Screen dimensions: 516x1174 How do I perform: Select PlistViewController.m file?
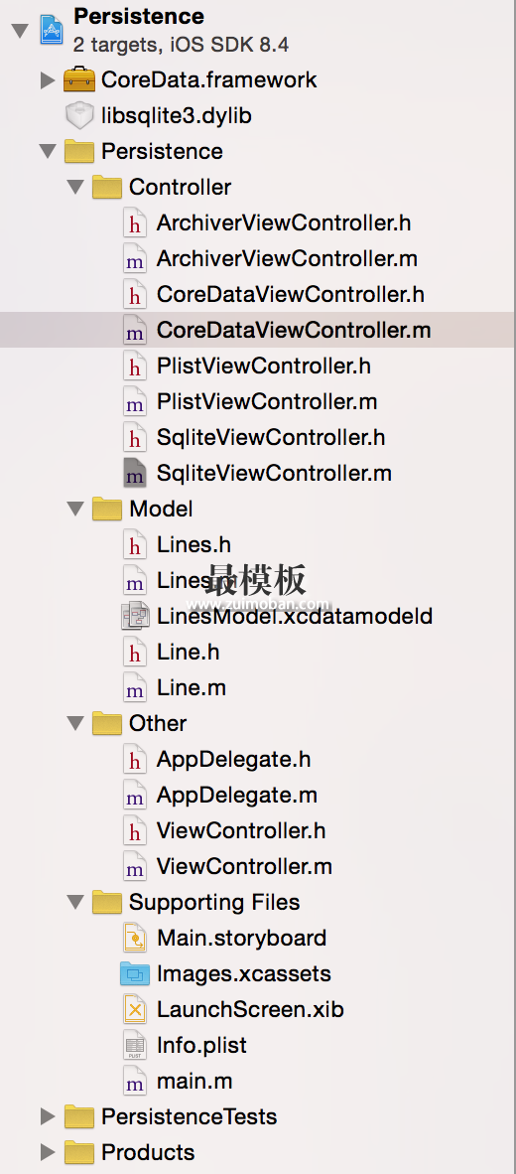pos(266,402)
